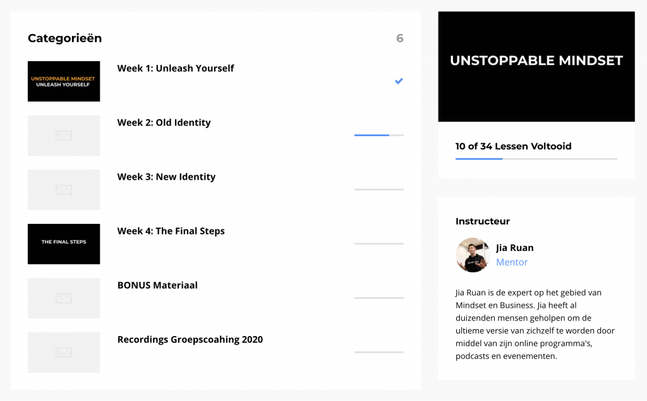Image resolution: width=647 pixels, height=401 pixels.
Task: Open Week 1: Unleash Yourself category title
Action: [x=176, y=68]
